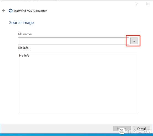Click the greyed-out Next button
Image resolution: width=153 pixels, height=136 pixels.
[122, 129]
